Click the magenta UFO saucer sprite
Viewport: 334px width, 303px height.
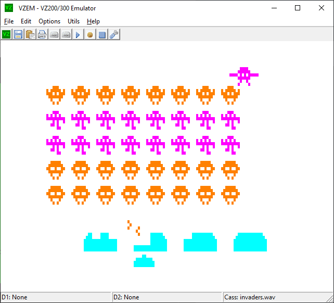244,77
